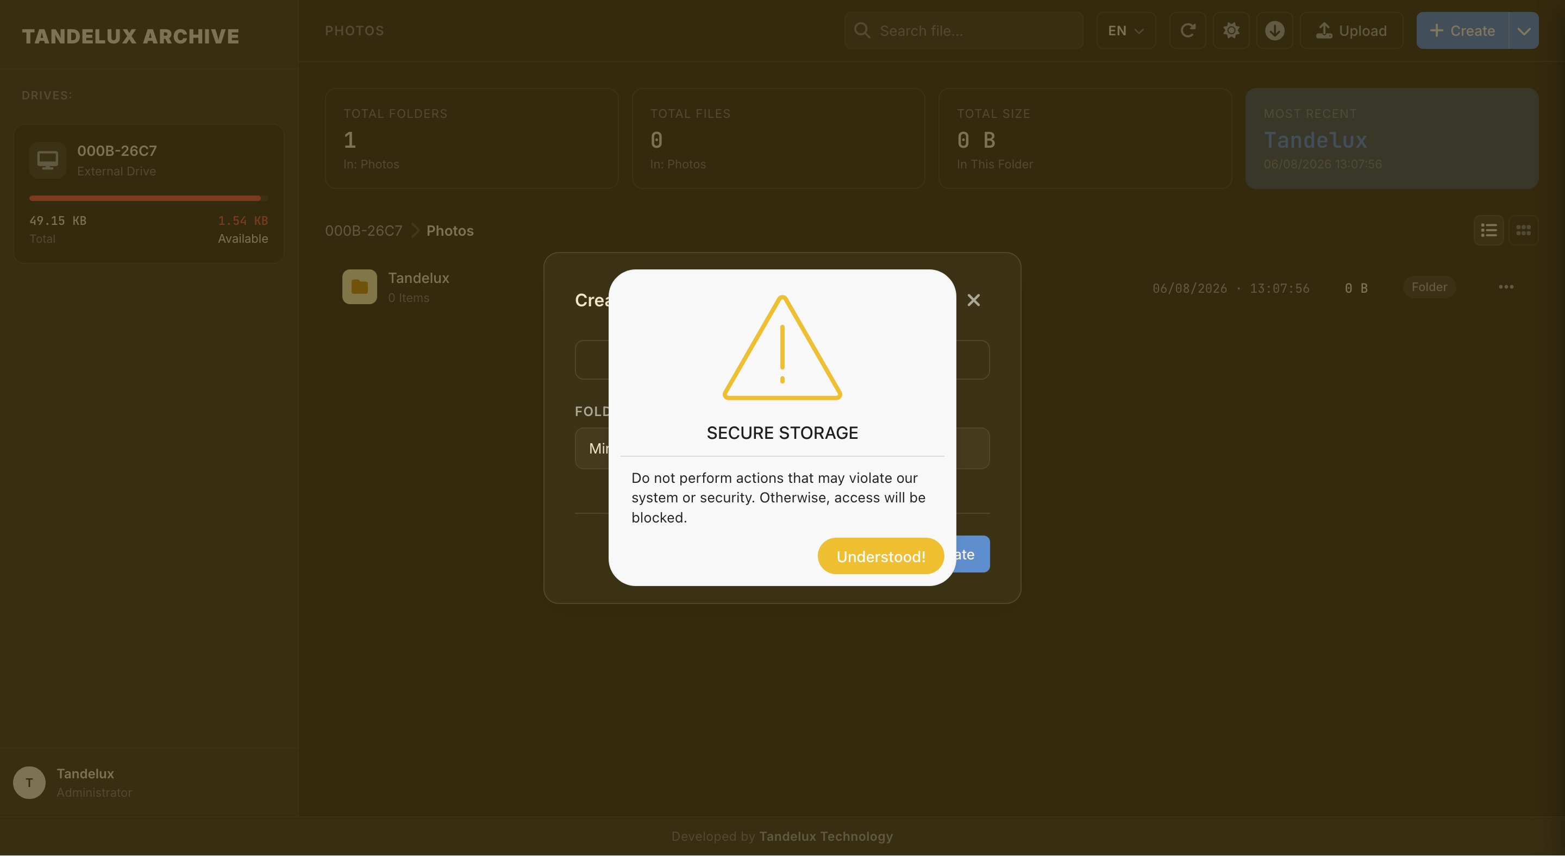Click the Understood! button
Viewport: 1565px width, 856px height.
(x=880, y=556)
